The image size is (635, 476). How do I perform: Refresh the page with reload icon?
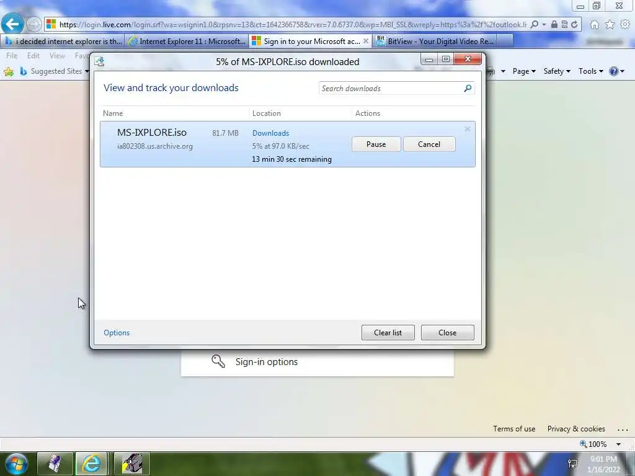click(x=574, y=25)
